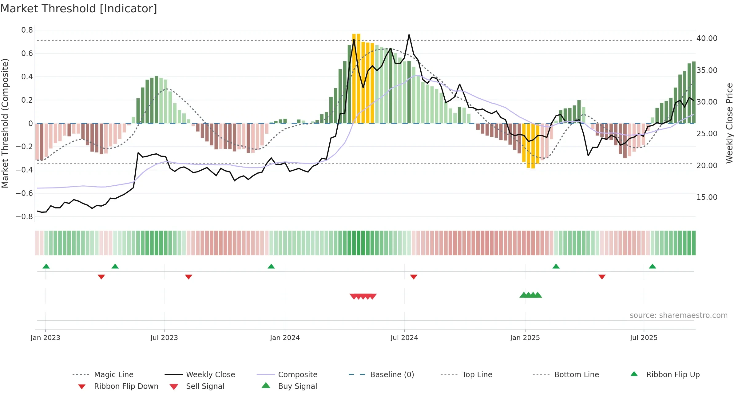This screenshot has width=738, height=415.
Task: Click the Jan 2025 x-axis label
Action: point(525,338)
